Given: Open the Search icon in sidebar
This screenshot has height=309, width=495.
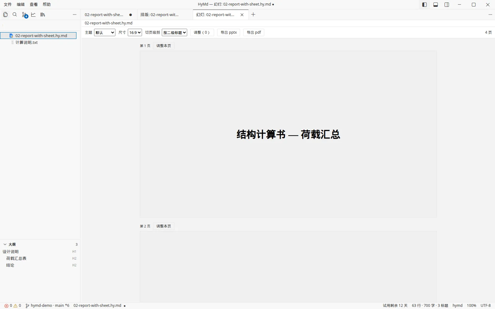Looking at the screenshot, I should (x=15, y=15).
